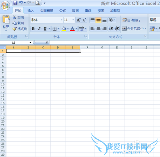160x157 pixels.
Task: Increase the cell indent
Action: (117, 29)
